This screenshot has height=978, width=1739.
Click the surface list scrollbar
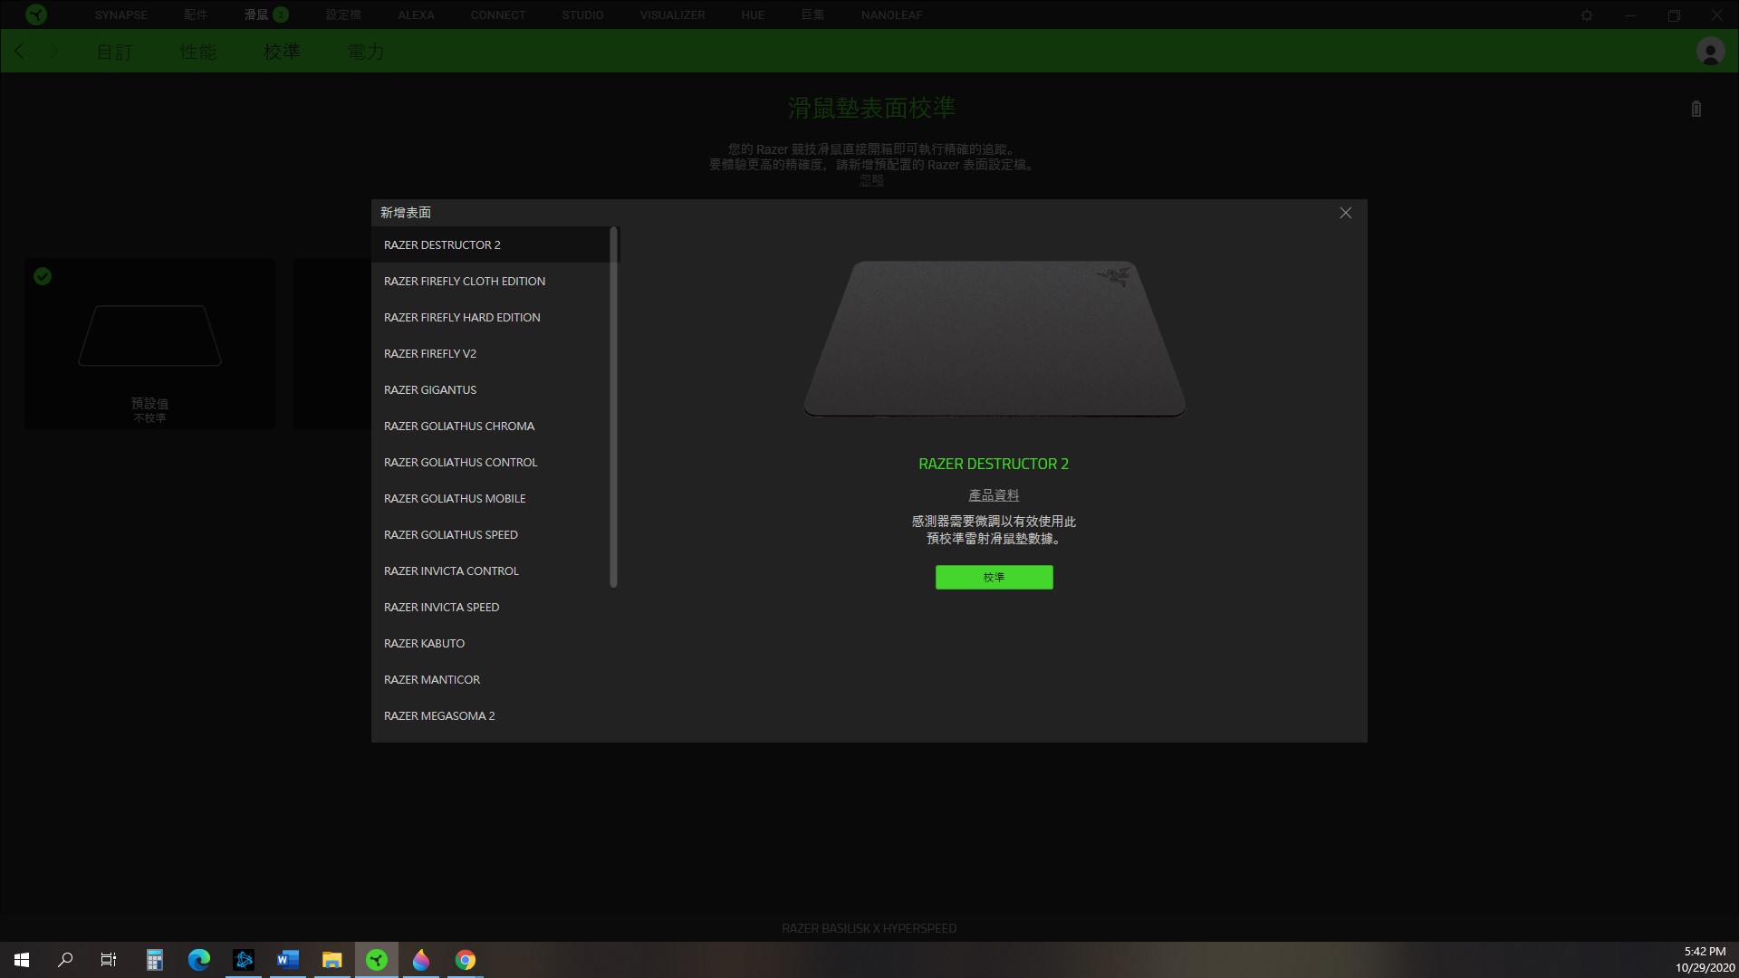coord(613,407)
